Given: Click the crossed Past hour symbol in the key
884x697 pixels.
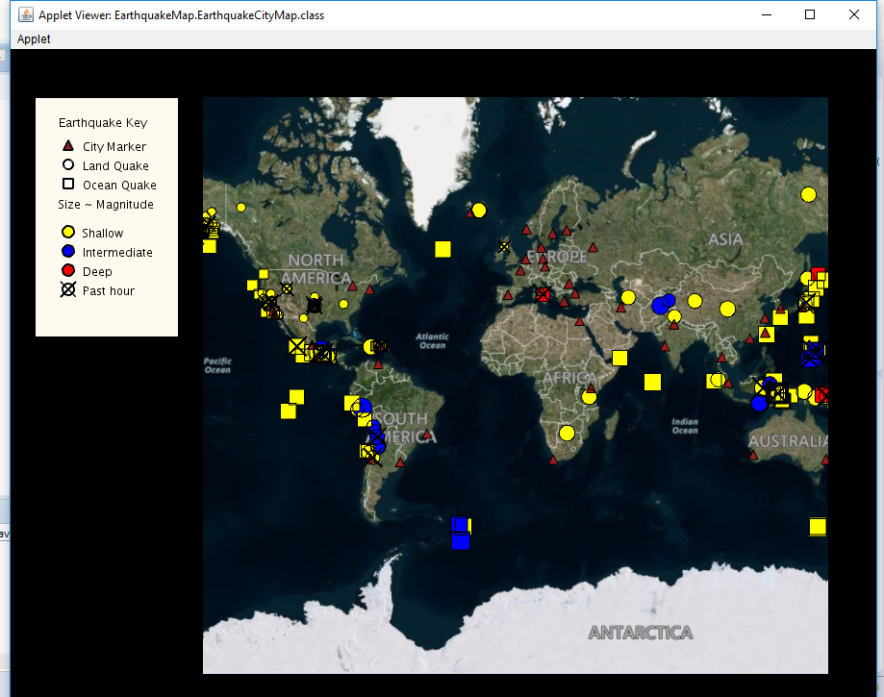Looking at the screenshot, I should 66,289.
